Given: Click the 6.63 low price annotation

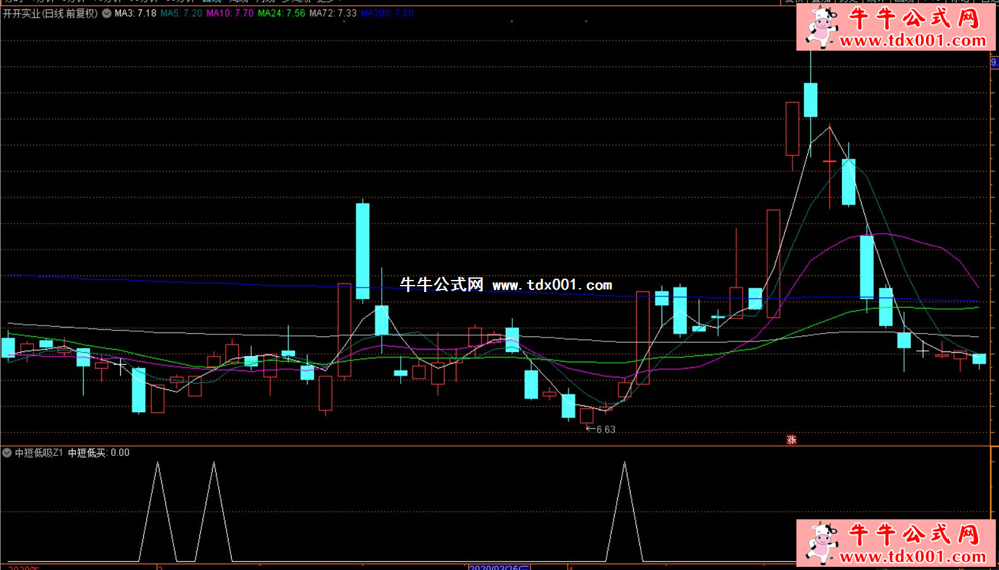Looking at the screenshot, I should (601, 429).
